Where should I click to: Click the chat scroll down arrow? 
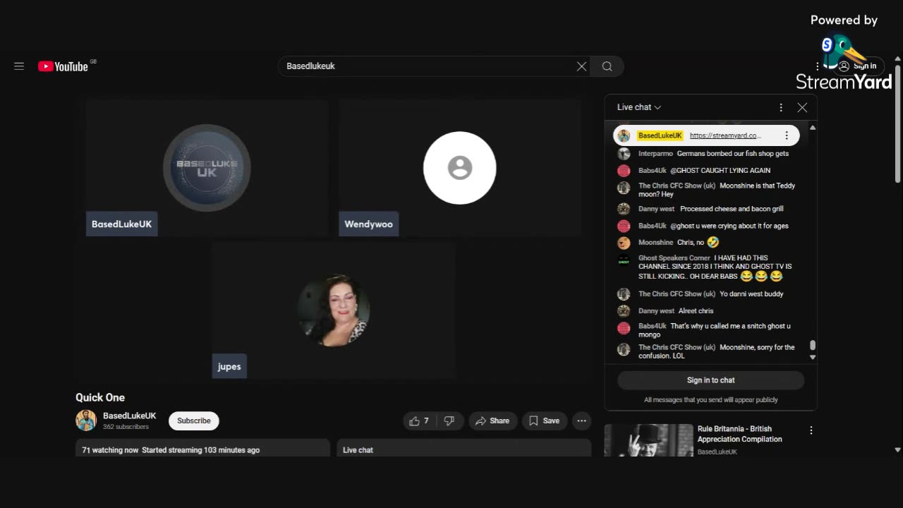[813, 357]
